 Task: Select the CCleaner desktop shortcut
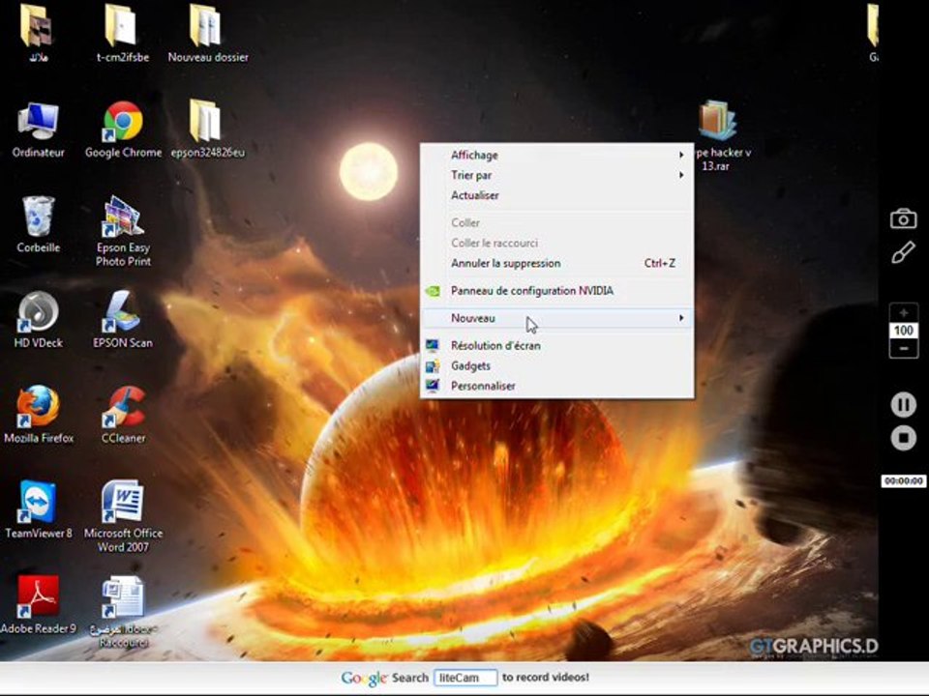[x=123, y=416]
